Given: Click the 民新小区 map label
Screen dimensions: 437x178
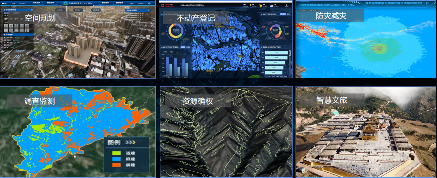Looking at the screenshot, I should click(231, 28).
